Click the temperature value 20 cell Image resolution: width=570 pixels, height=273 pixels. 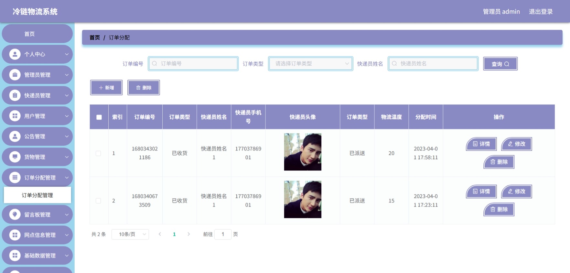click(x=391, y=153)
